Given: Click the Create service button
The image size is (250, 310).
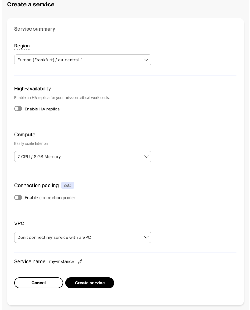Looking at the screenshot, I should 90,283.
